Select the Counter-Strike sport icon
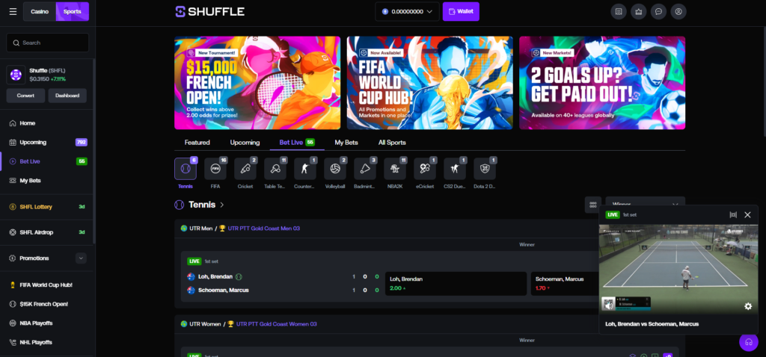The height and width of the screenshot is (357, 766). (x=305, y=169)
